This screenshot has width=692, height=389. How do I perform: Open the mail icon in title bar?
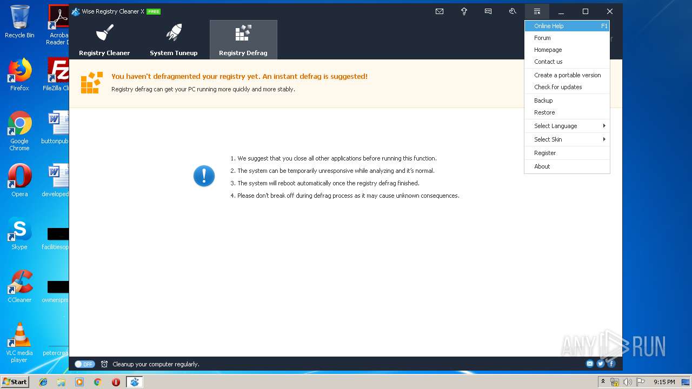[440, 11]
